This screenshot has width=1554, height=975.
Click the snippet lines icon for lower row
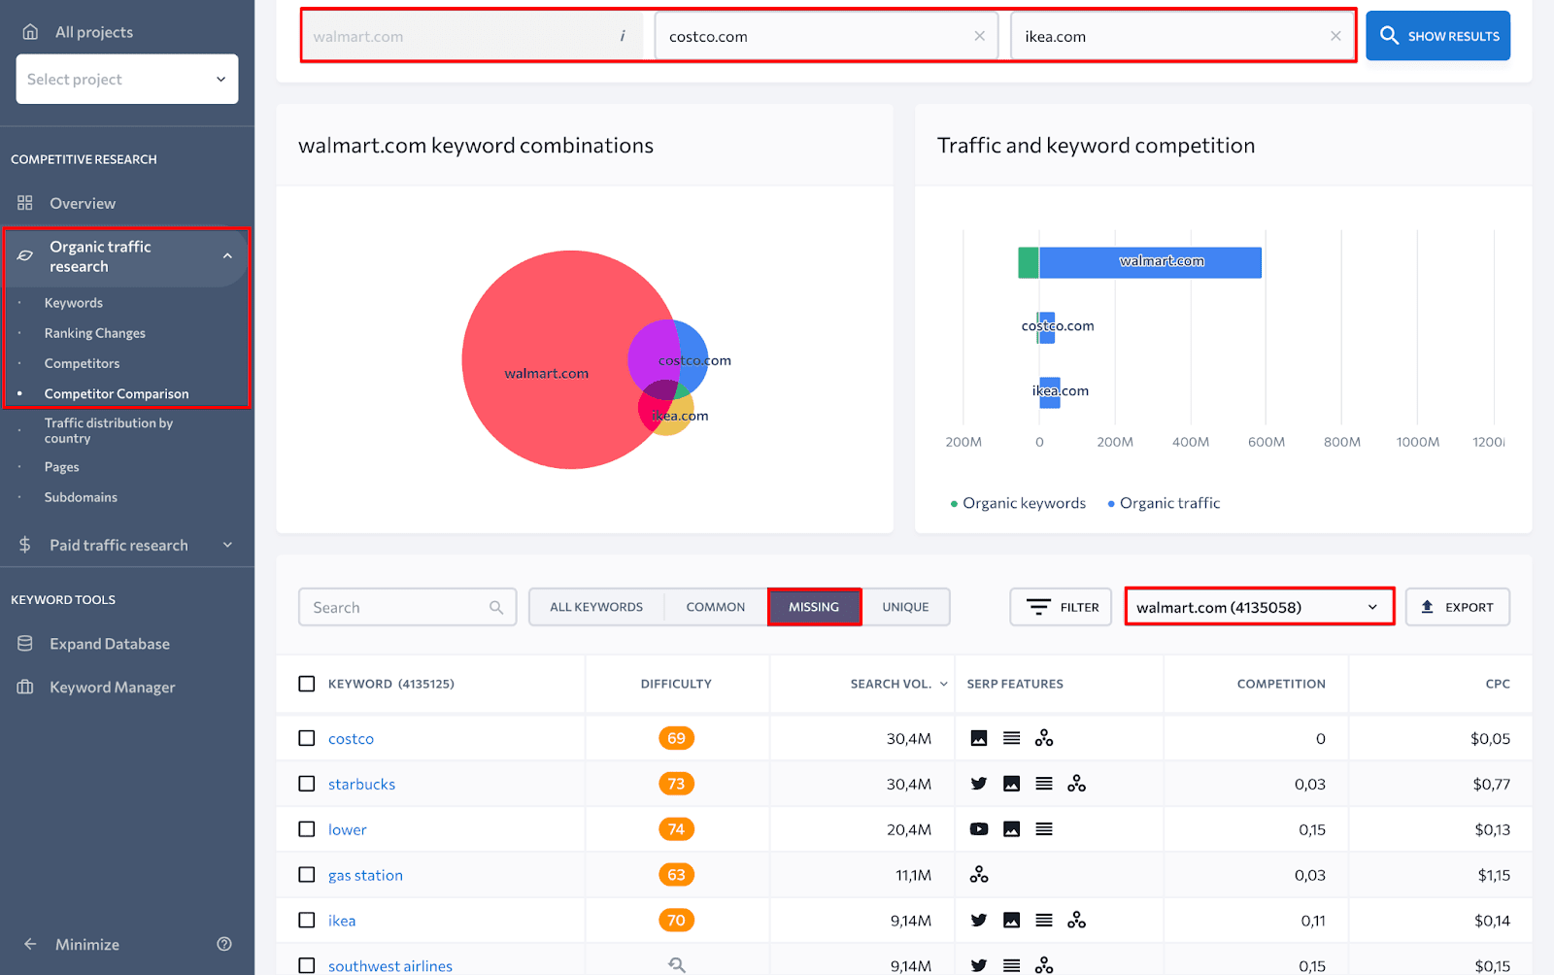1044,829
